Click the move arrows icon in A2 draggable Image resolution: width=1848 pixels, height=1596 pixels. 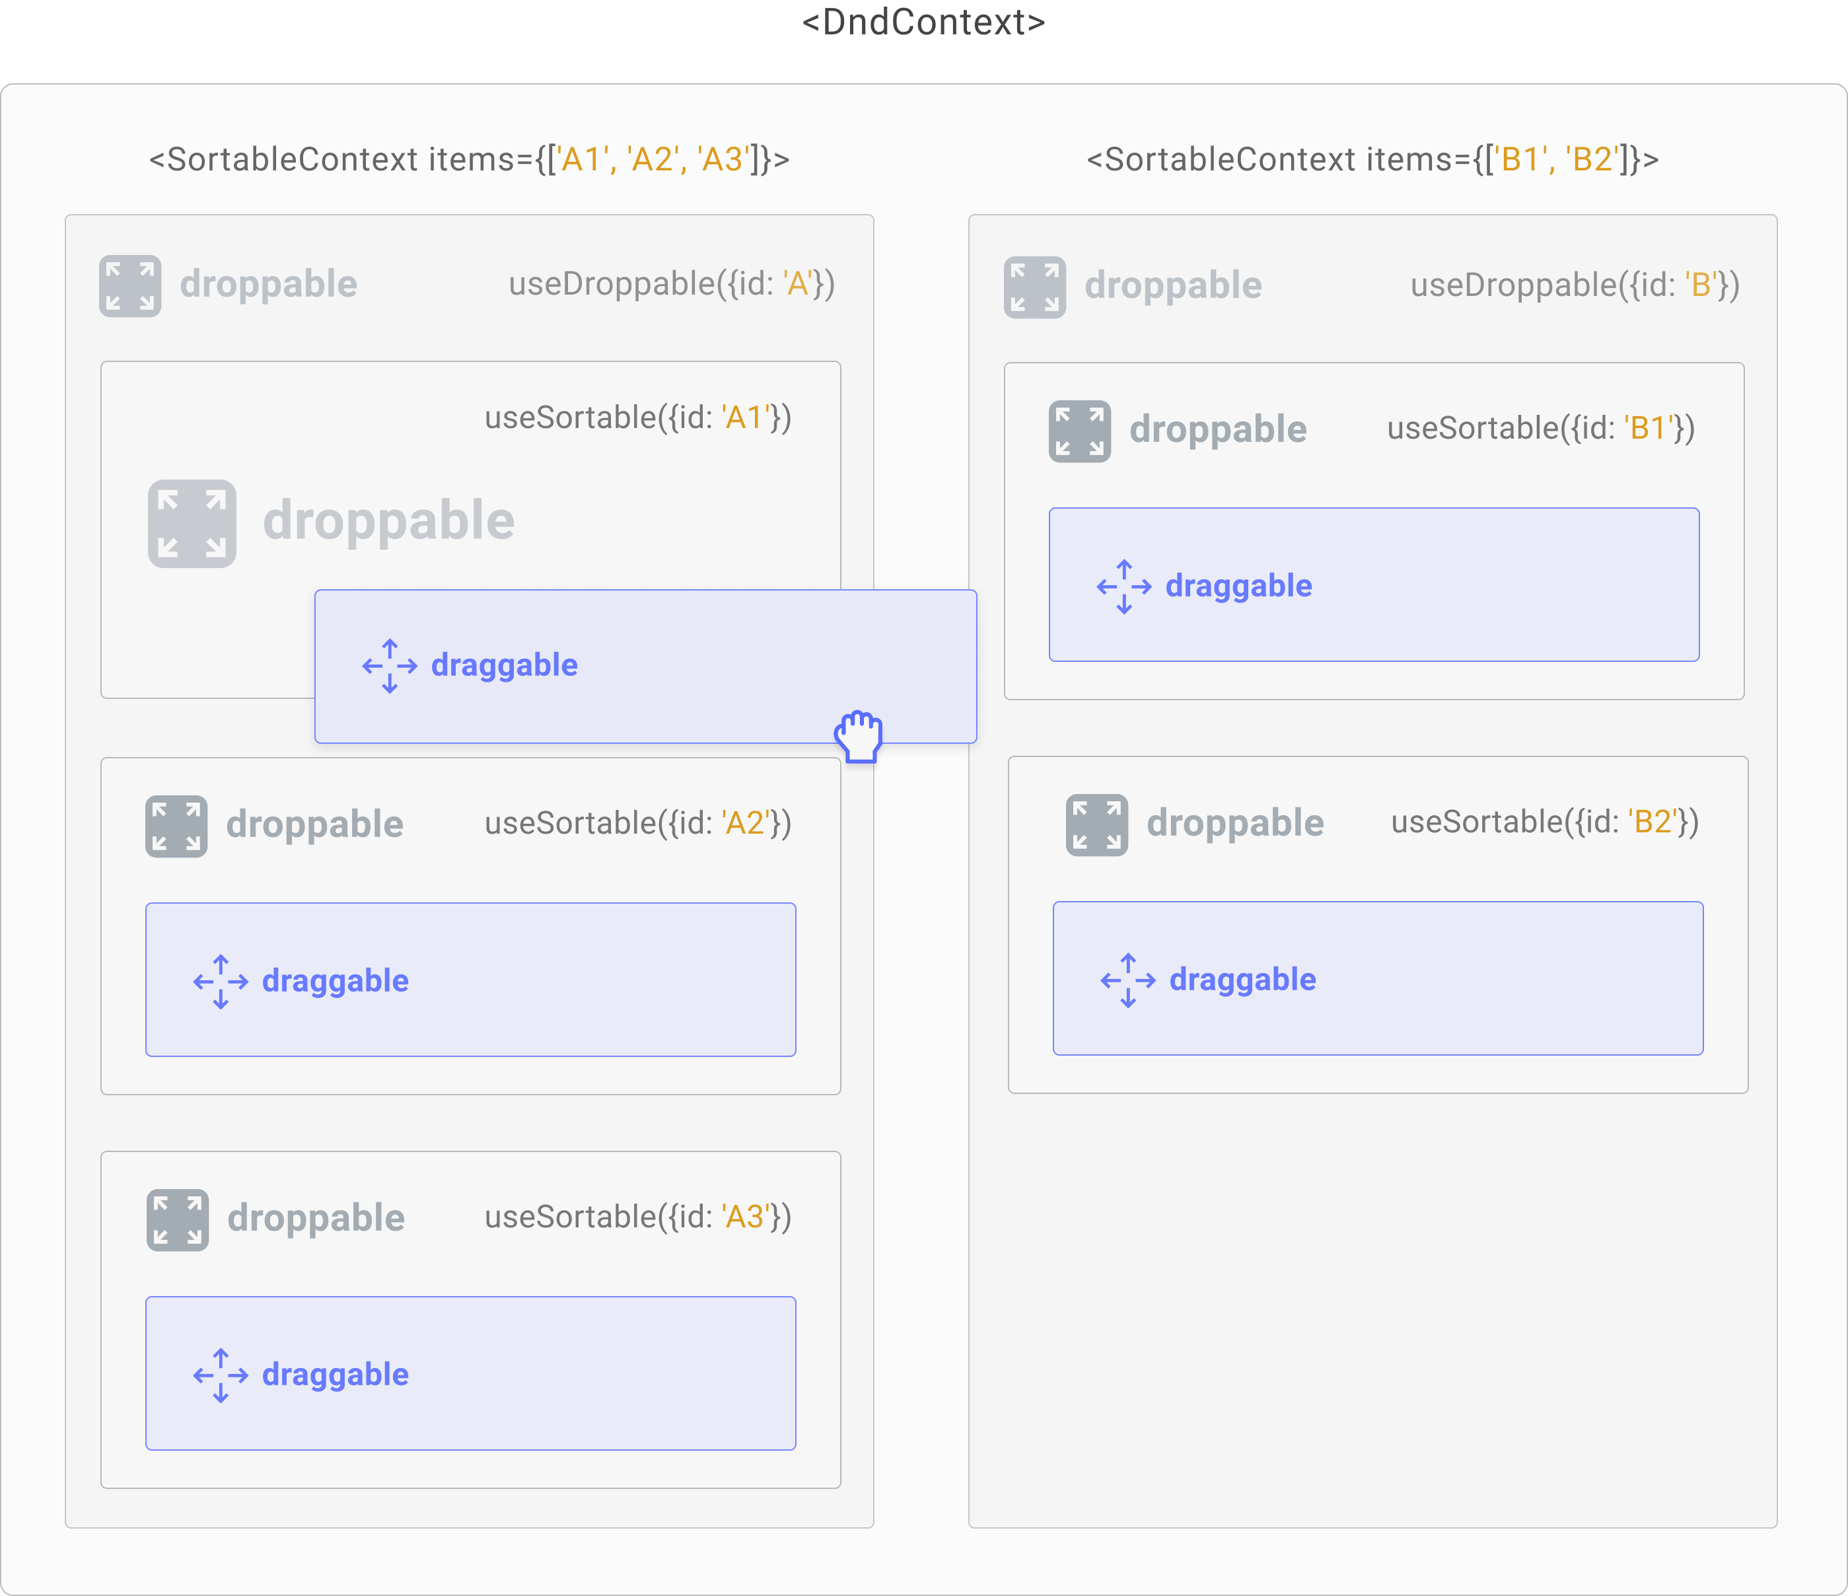[221, 982]
